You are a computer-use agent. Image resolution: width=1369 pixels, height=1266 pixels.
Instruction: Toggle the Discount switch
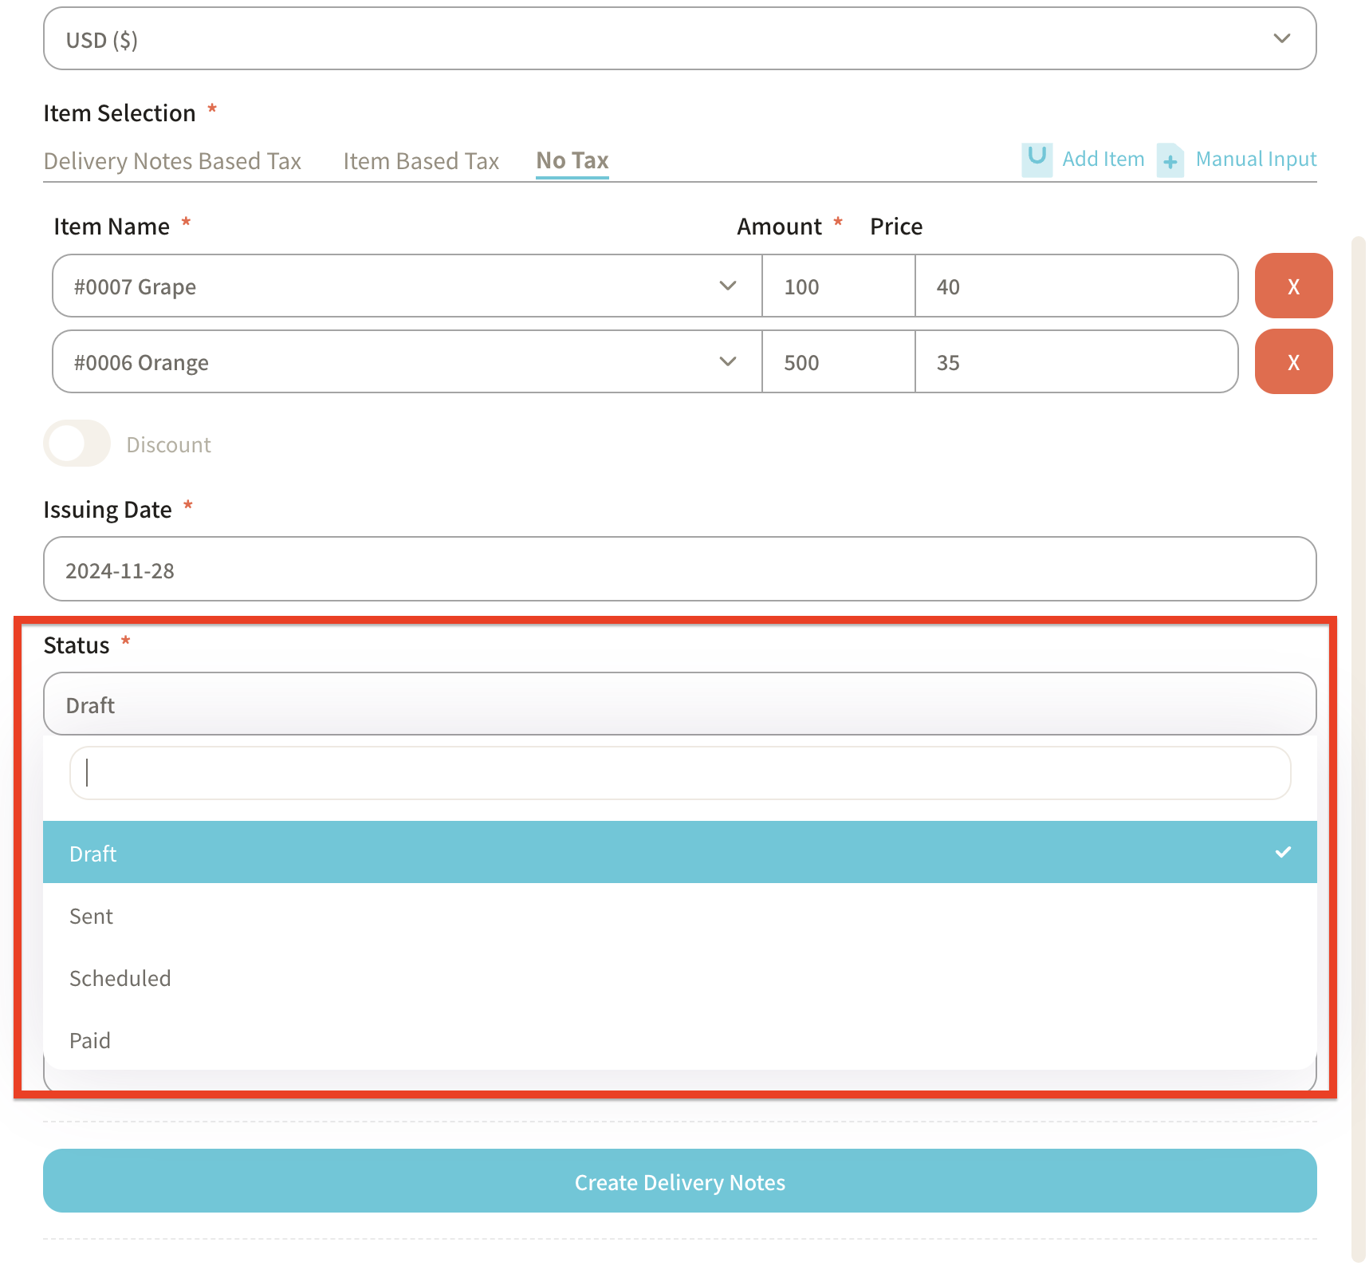point(77,444)
